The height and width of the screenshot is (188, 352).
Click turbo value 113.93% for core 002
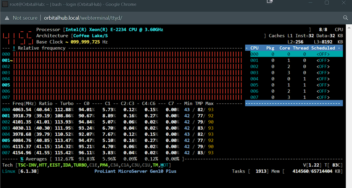pyautogui.click(x=64, y=122)
